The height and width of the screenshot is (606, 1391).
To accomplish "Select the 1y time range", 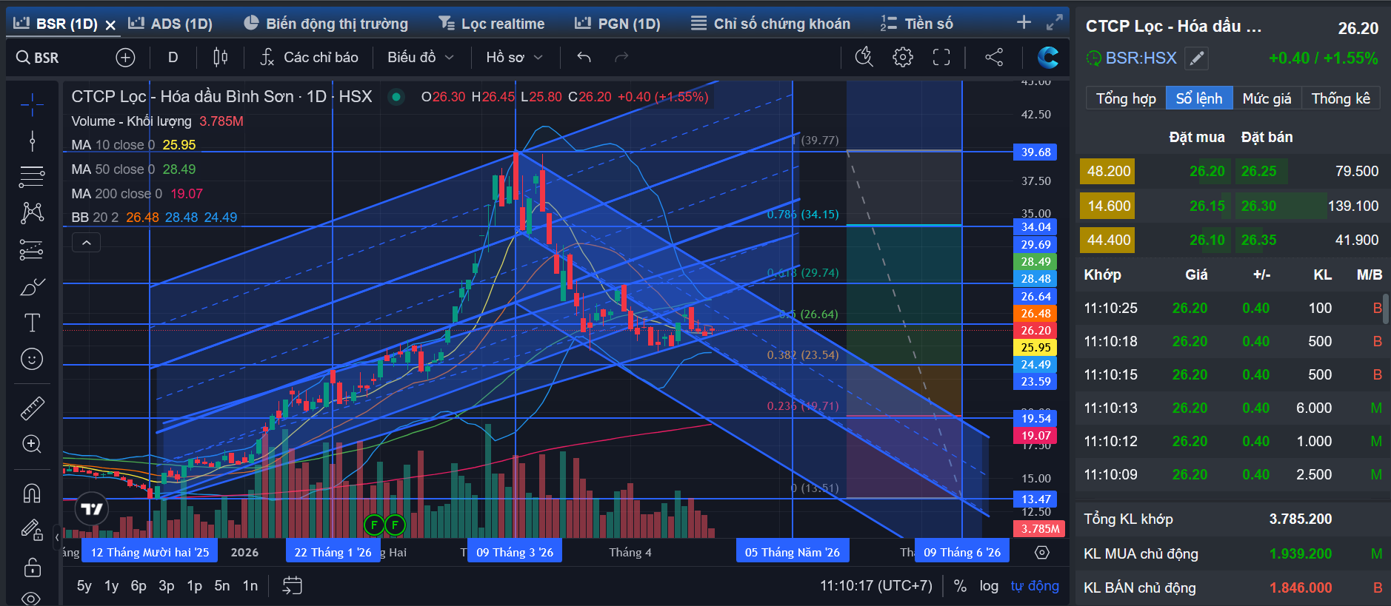I will pos(111,586).
